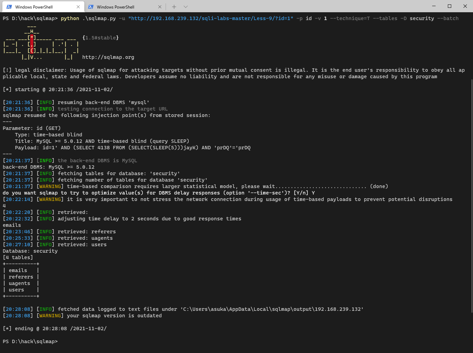Click 'retrieved: users' log entry
The height and width of the screenshot is (353, 473).
click(x=55, y=245)
